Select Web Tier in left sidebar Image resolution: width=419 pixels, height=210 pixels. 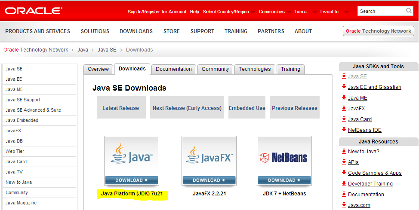point(39,151)
